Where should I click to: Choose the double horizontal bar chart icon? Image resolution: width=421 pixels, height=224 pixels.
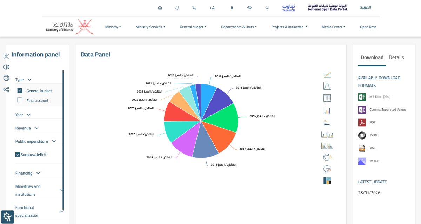(327, 146)
